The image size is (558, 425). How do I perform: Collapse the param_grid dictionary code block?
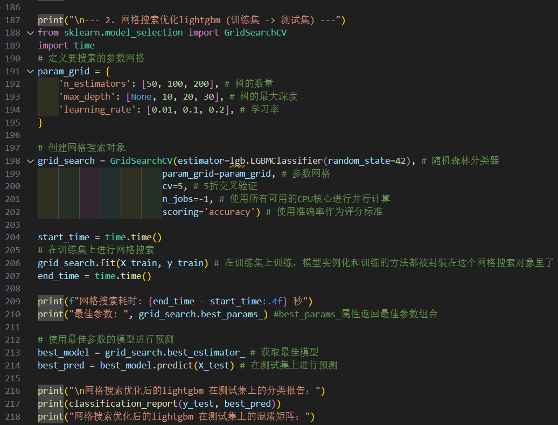[x=30, y=71]
